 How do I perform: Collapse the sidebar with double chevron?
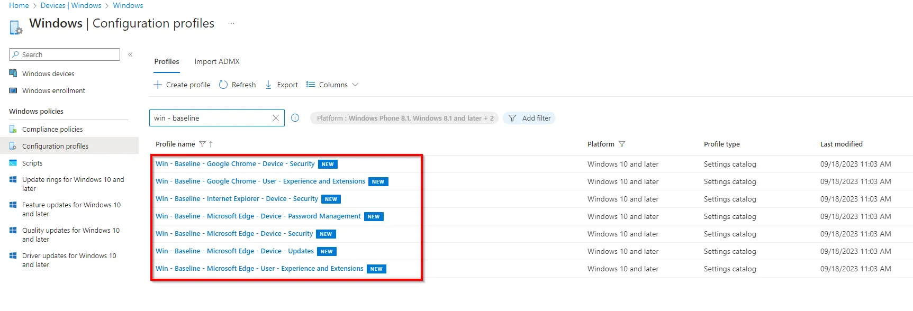130,54
